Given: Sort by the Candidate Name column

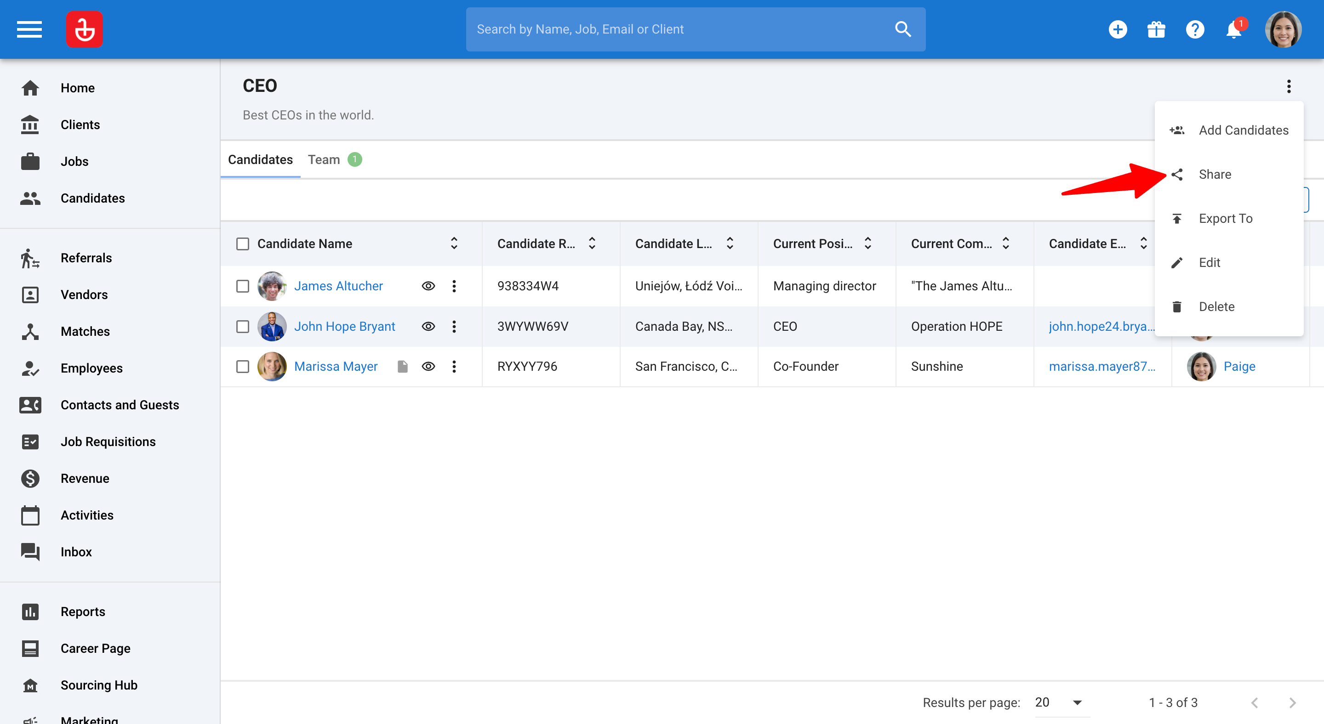Looking at the screenshot, I should (x=454, y=243).
